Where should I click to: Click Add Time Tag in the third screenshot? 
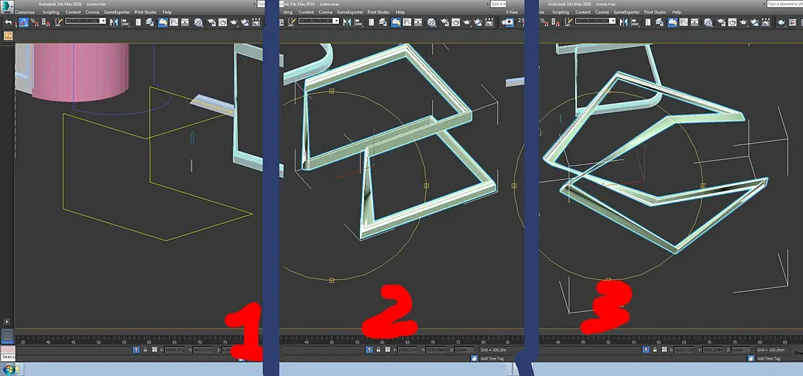pyautogui.click(x=769, y=358)
